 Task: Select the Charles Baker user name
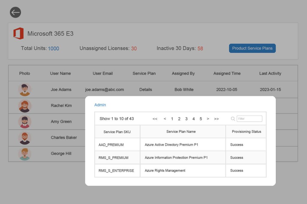[64, 137]
